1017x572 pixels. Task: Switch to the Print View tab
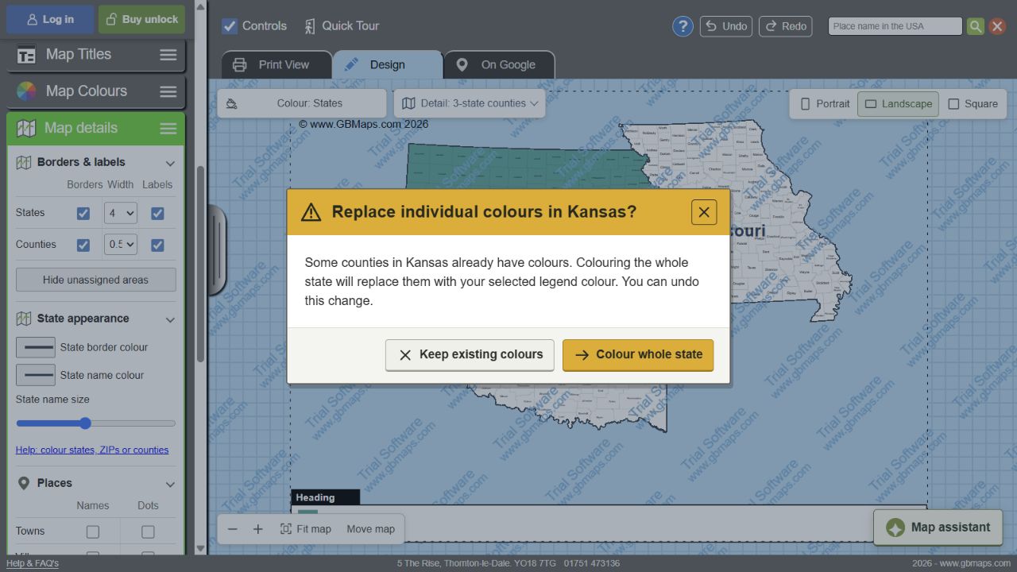pyautogui.click(x=276, y=65)
